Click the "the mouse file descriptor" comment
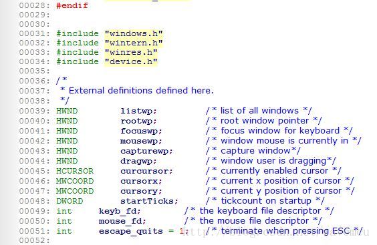The image size is (377, 245). [254, 221]
